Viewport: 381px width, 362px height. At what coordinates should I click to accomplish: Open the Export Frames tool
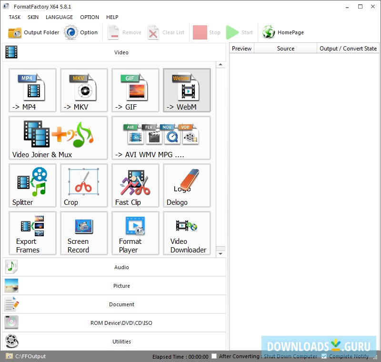coord(32,233)
